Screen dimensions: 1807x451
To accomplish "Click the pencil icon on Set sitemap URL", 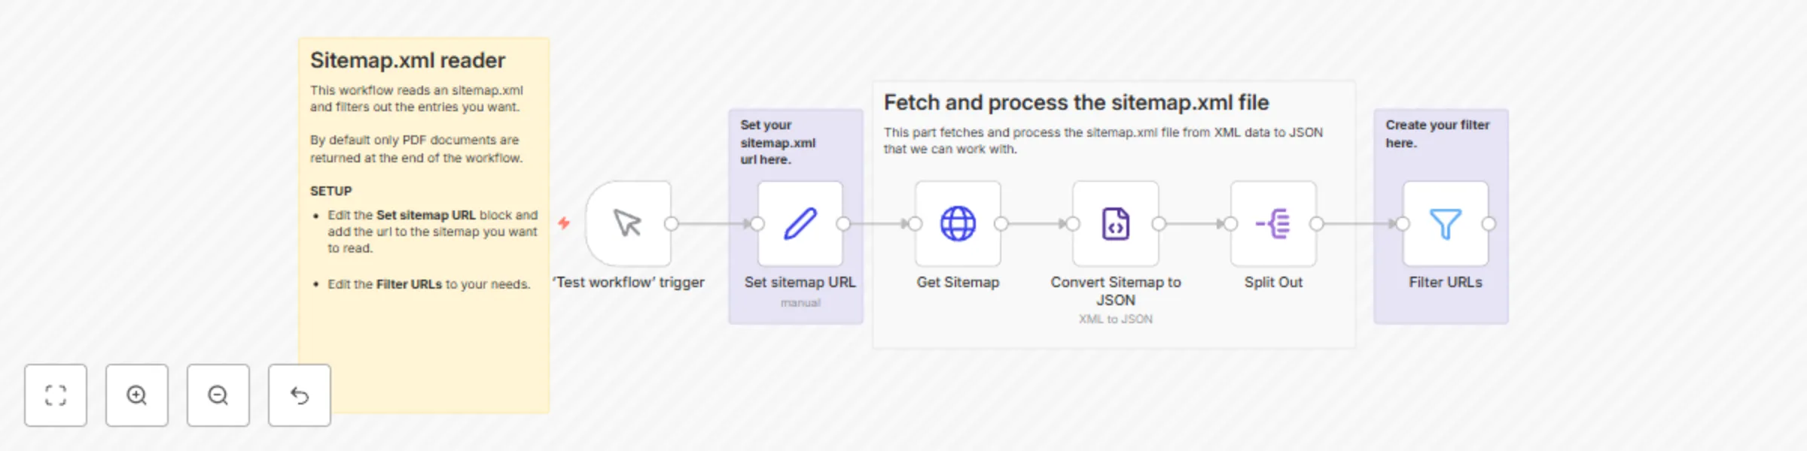I will (800, 223).
